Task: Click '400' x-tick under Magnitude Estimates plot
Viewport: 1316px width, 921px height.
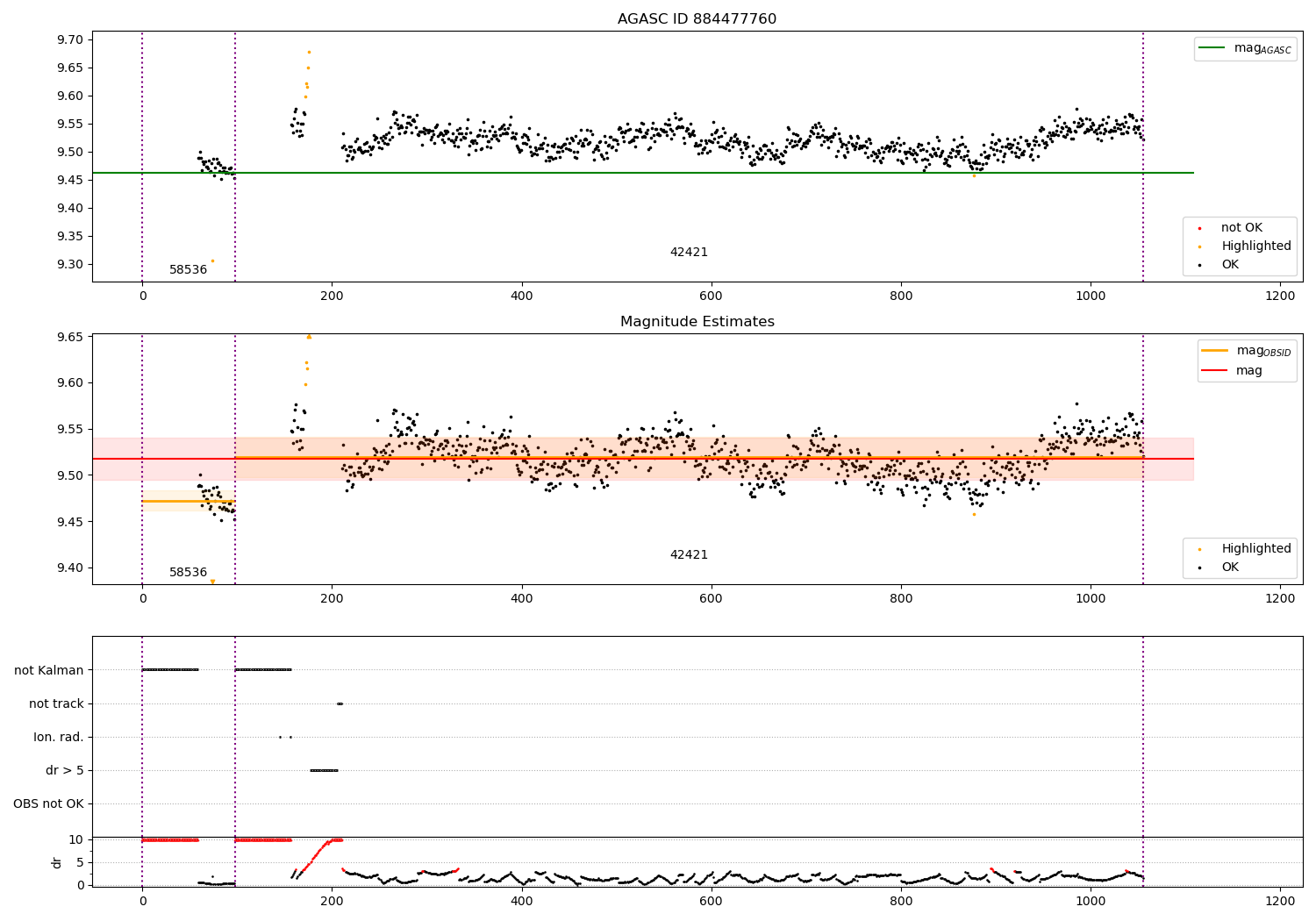Action: pos(521,599)
